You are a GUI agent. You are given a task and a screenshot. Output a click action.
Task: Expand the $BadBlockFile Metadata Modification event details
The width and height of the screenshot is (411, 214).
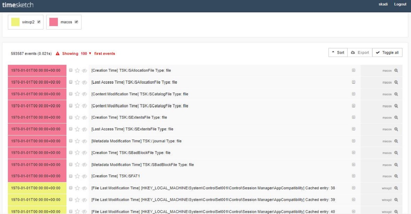353,165
